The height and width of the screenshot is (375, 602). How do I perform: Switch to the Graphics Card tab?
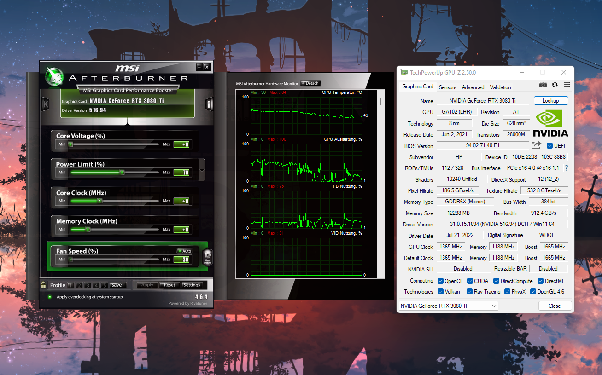(418, 87)
